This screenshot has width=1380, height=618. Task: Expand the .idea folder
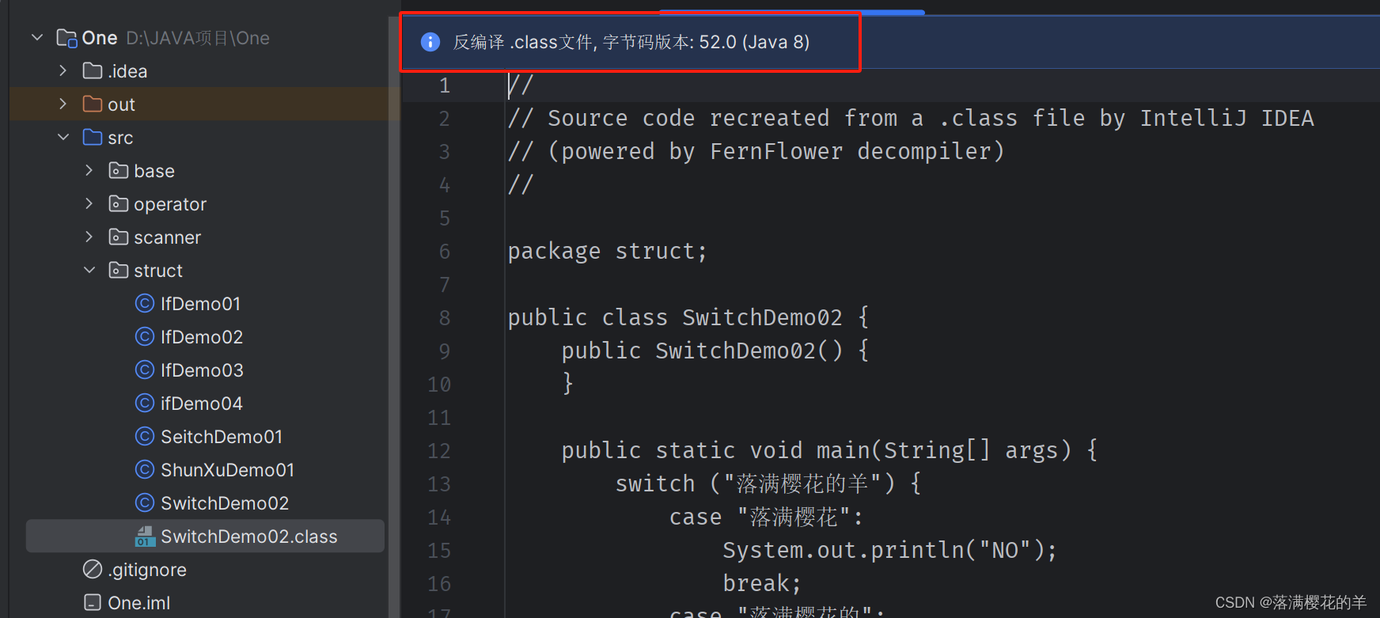63,70
